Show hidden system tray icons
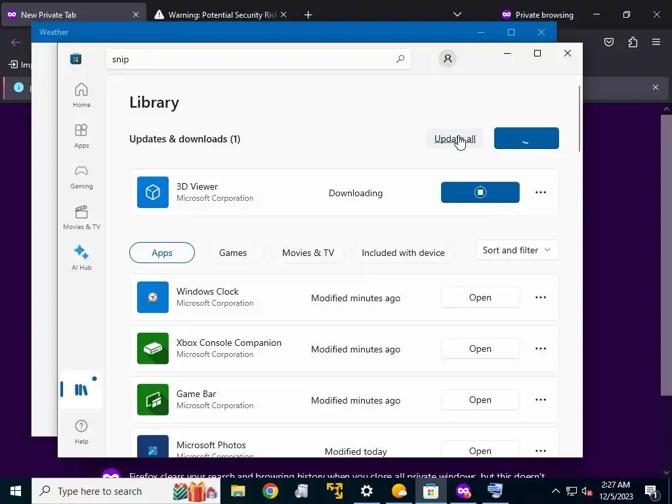The image size is (672, 504). click(555, 491)
